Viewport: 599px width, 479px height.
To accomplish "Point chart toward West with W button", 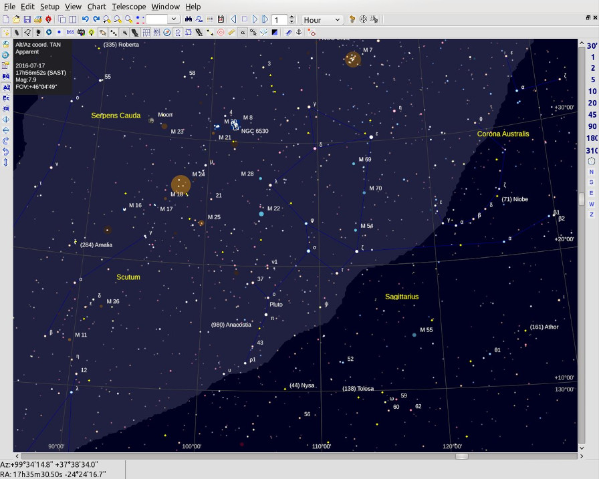I will pyautogui.click(x=592, y=204).
